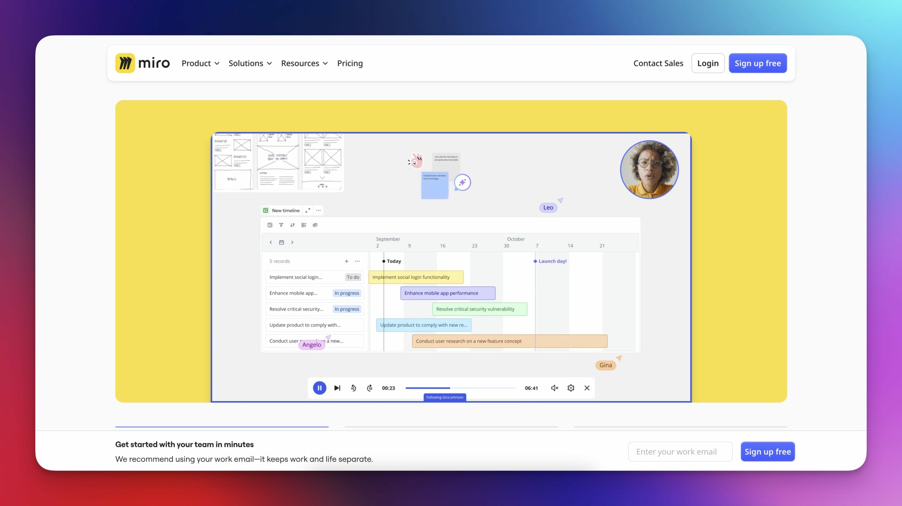Select Contact Sales
Image resolution: width=902 pixels, height=506 pixels.
(658, 63)
